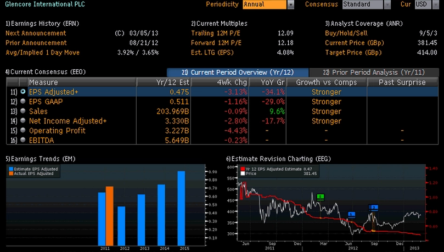The width and height of the screenshot is (444, 252).
Task: Click the blue marker near Sep 2012
Action: point(374,208)
